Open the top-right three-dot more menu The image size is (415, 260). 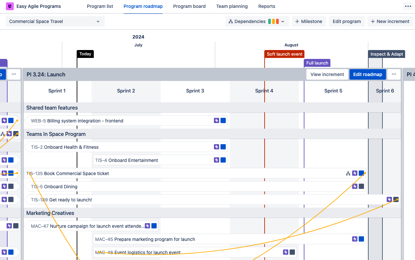pos(408,6)
